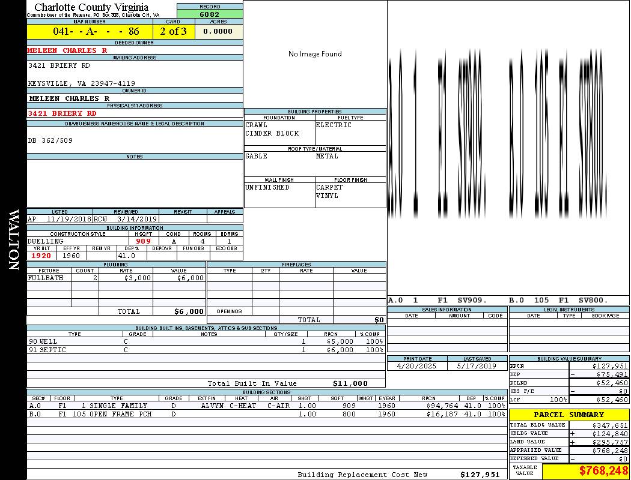Screen dimensions: 631x480
Task: Click building section A.0 single family row
Action: 266,406
